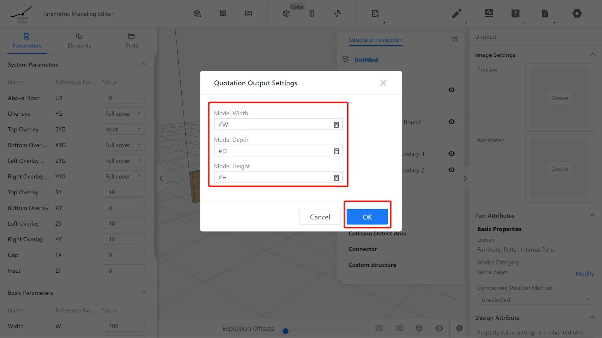
Task: Open Component Position Method dropdown
Action: pos(535,299)
